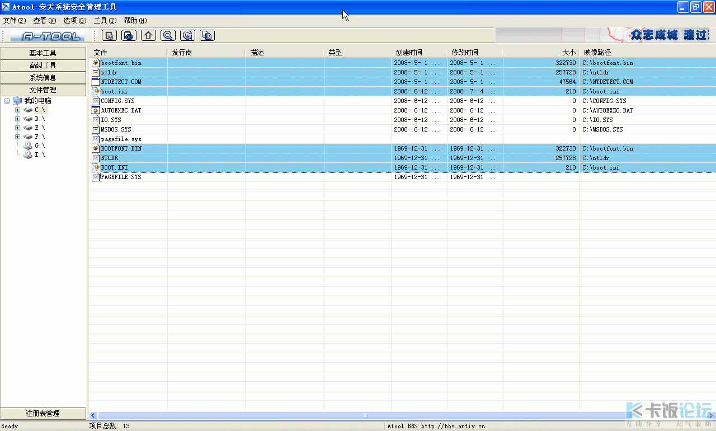716x431 pixels.
Task: Click path cell C:\AUTOEXEC.BAT
Action: click(607, 110)
